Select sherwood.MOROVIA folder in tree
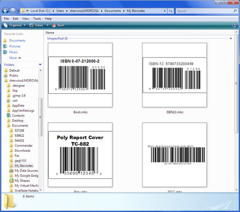The width and height of the screenshot is (240, 212). 24,81
